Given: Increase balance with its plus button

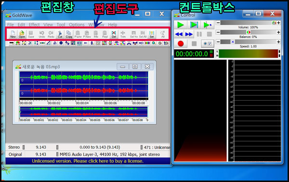Looking at the screenshot, I should pos(278,32).
